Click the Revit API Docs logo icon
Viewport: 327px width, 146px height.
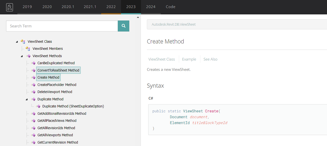point(10,7)
